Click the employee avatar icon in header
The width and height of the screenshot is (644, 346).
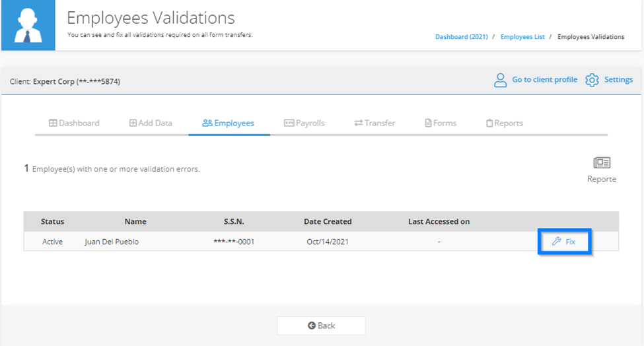tap(28, 26)
